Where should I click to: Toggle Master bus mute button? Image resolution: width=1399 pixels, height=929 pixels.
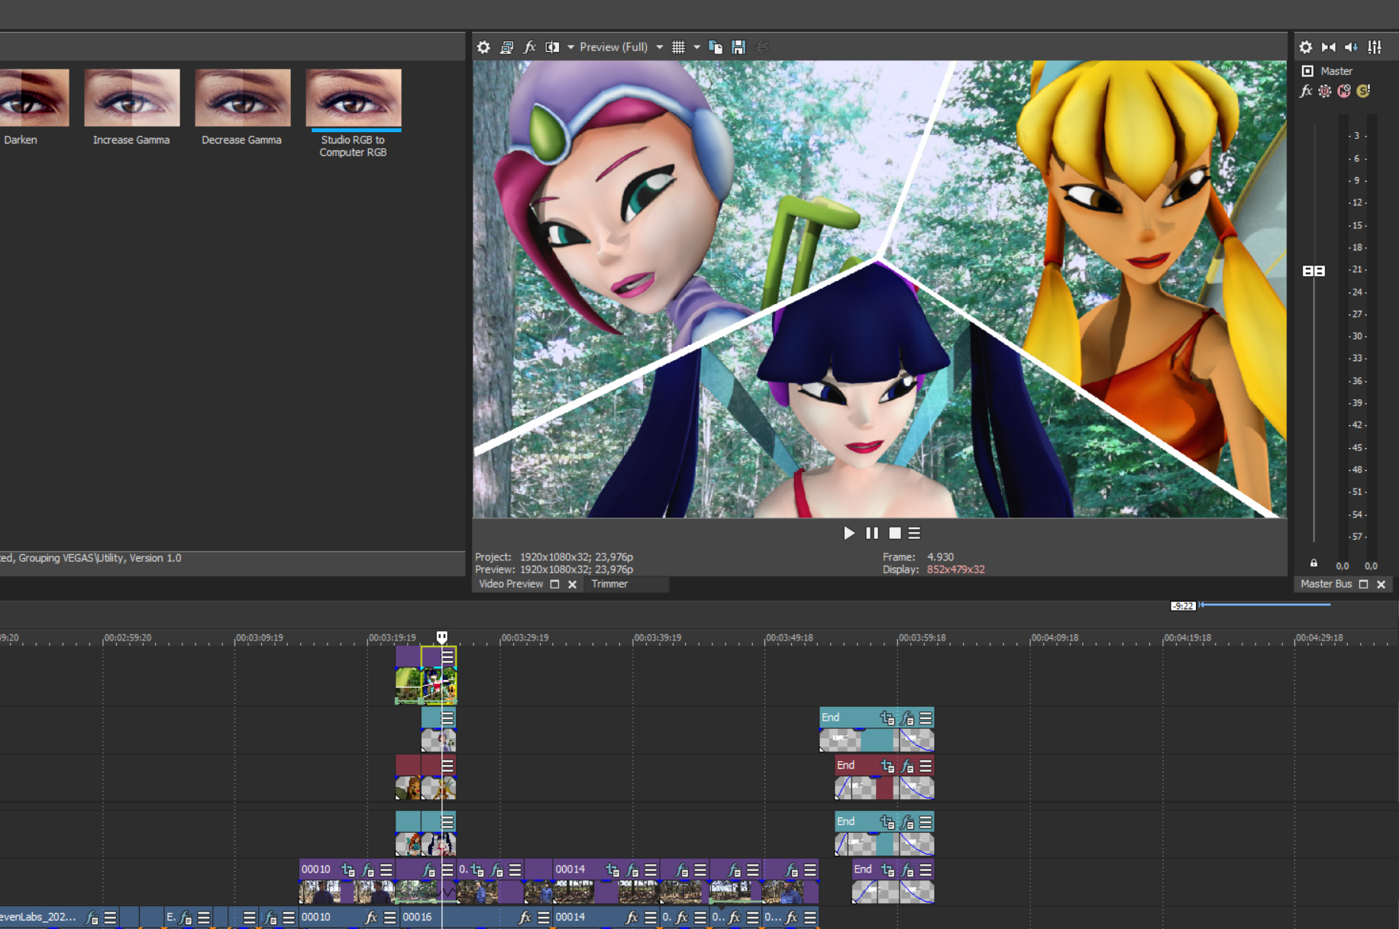1344,91
